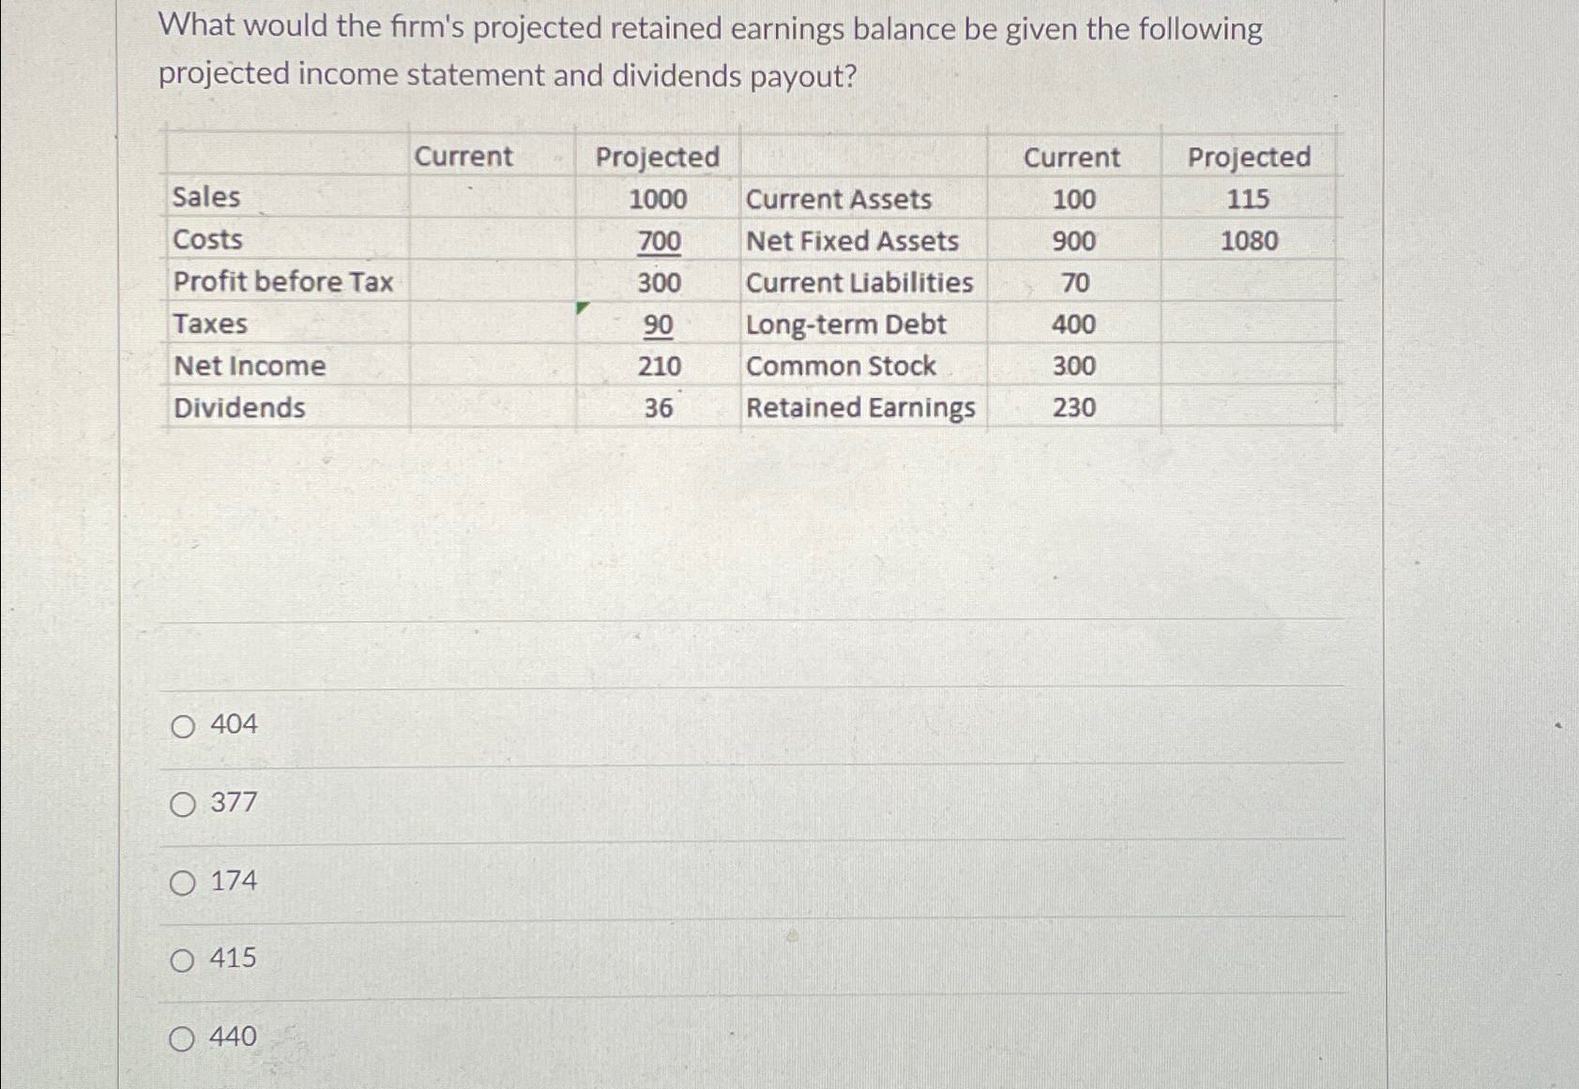Click the Retained Earnings value 230
The height and width of the screenshot is (1089, 1579).
[x=1074, y=407]
